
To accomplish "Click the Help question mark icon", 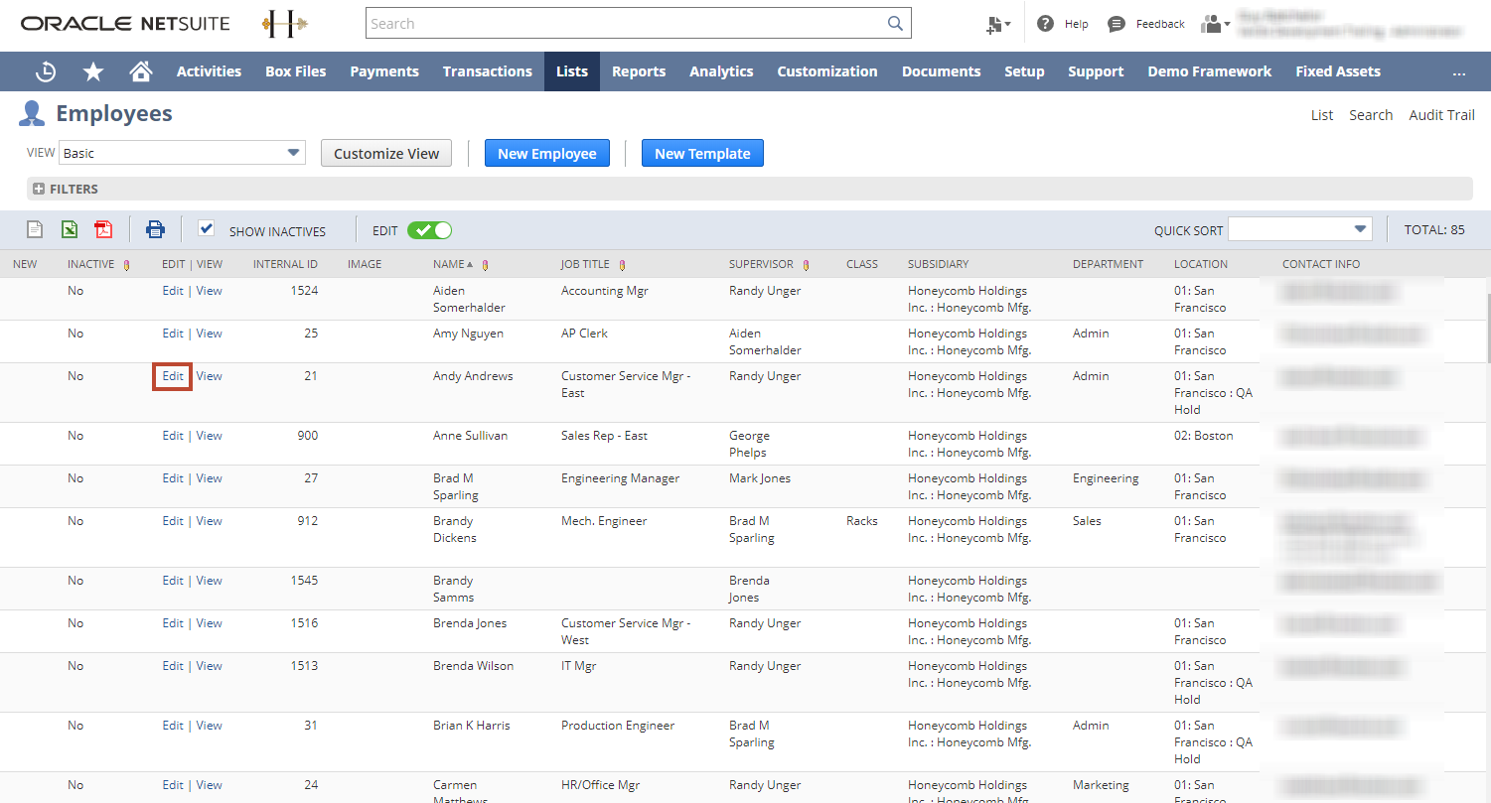I will [1045, 24].
